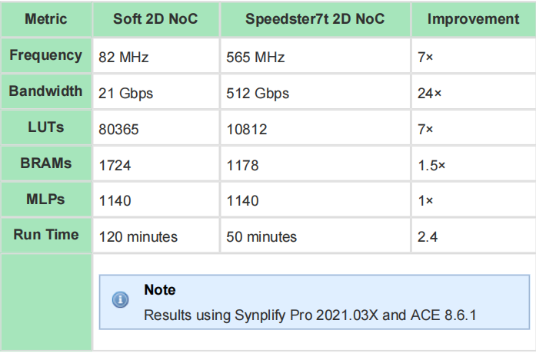Image resolution: width=536 pixels, height=353 pixels.
Task: Click the 24× improvement cell
Action: coord(429,94)
